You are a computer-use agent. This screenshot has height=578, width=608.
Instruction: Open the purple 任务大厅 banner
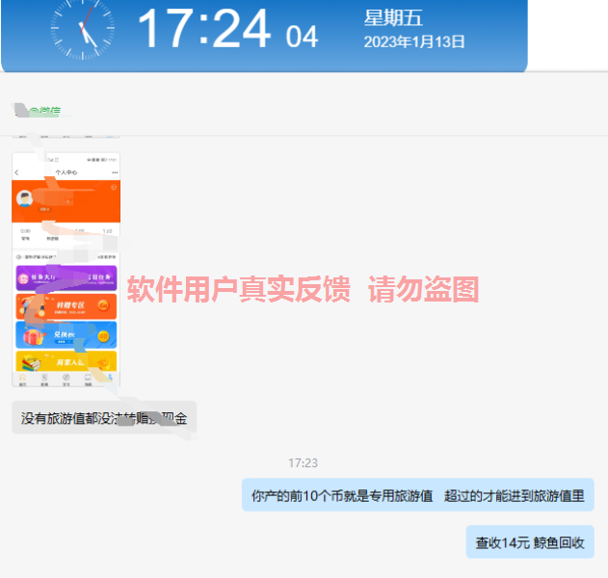66,278
